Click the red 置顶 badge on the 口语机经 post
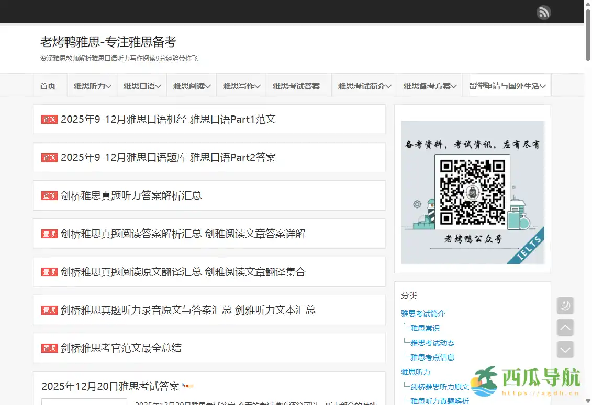 (49, 119)
